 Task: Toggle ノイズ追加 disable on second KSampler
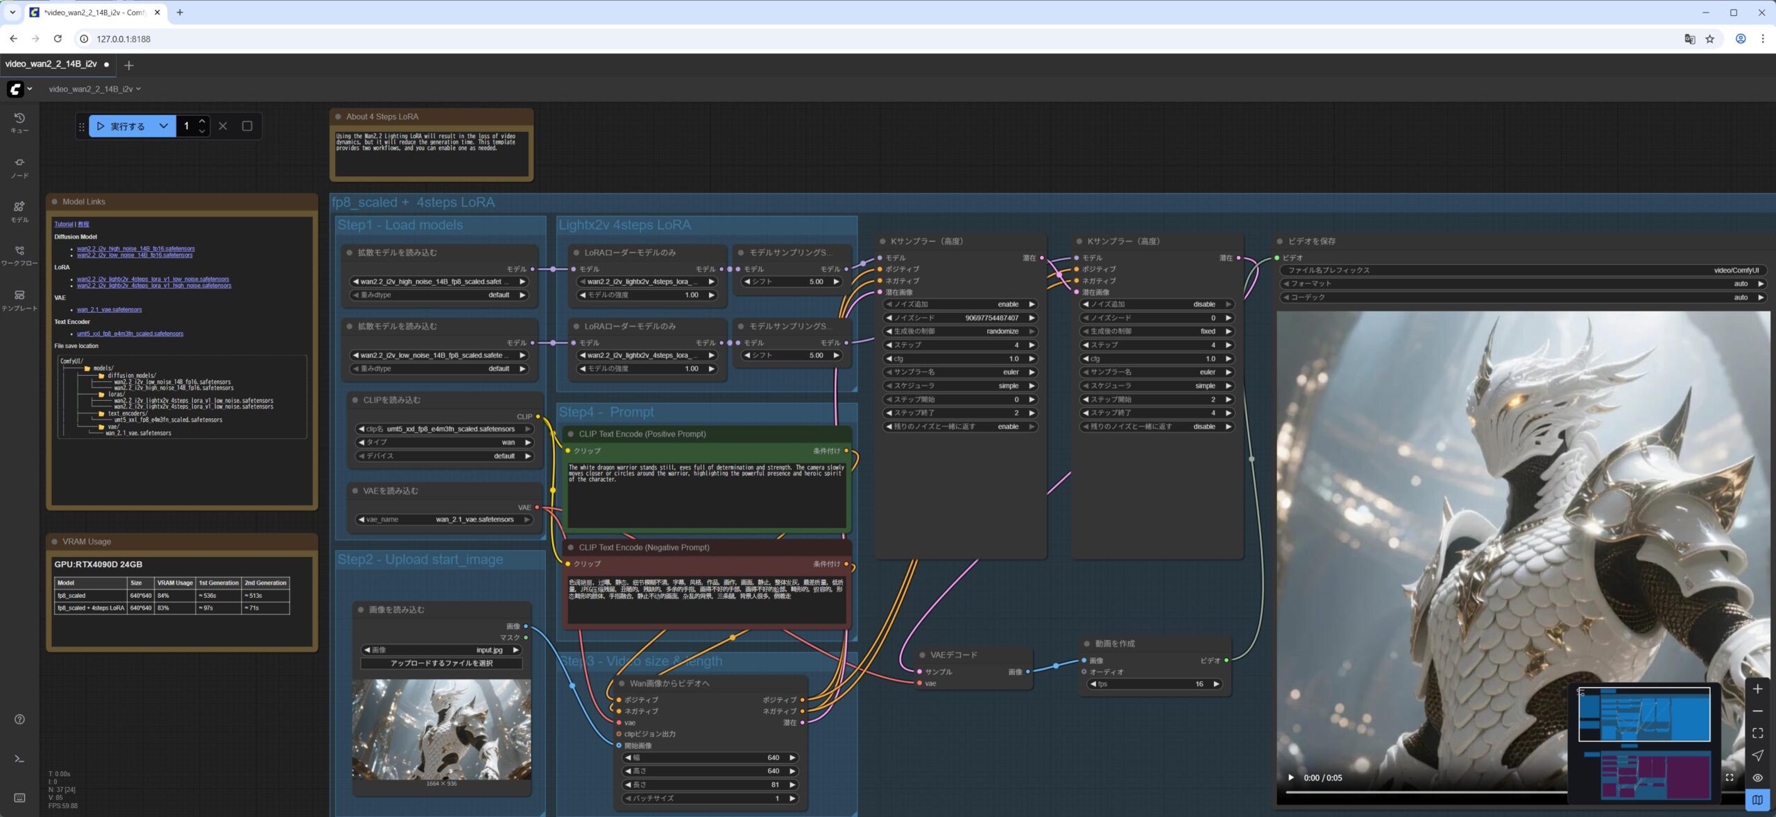[1157, 304]
